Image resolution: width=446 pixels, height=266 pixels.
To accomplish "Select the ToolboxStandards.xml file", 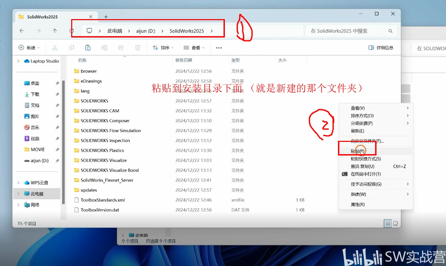I will tap(103, 200).
